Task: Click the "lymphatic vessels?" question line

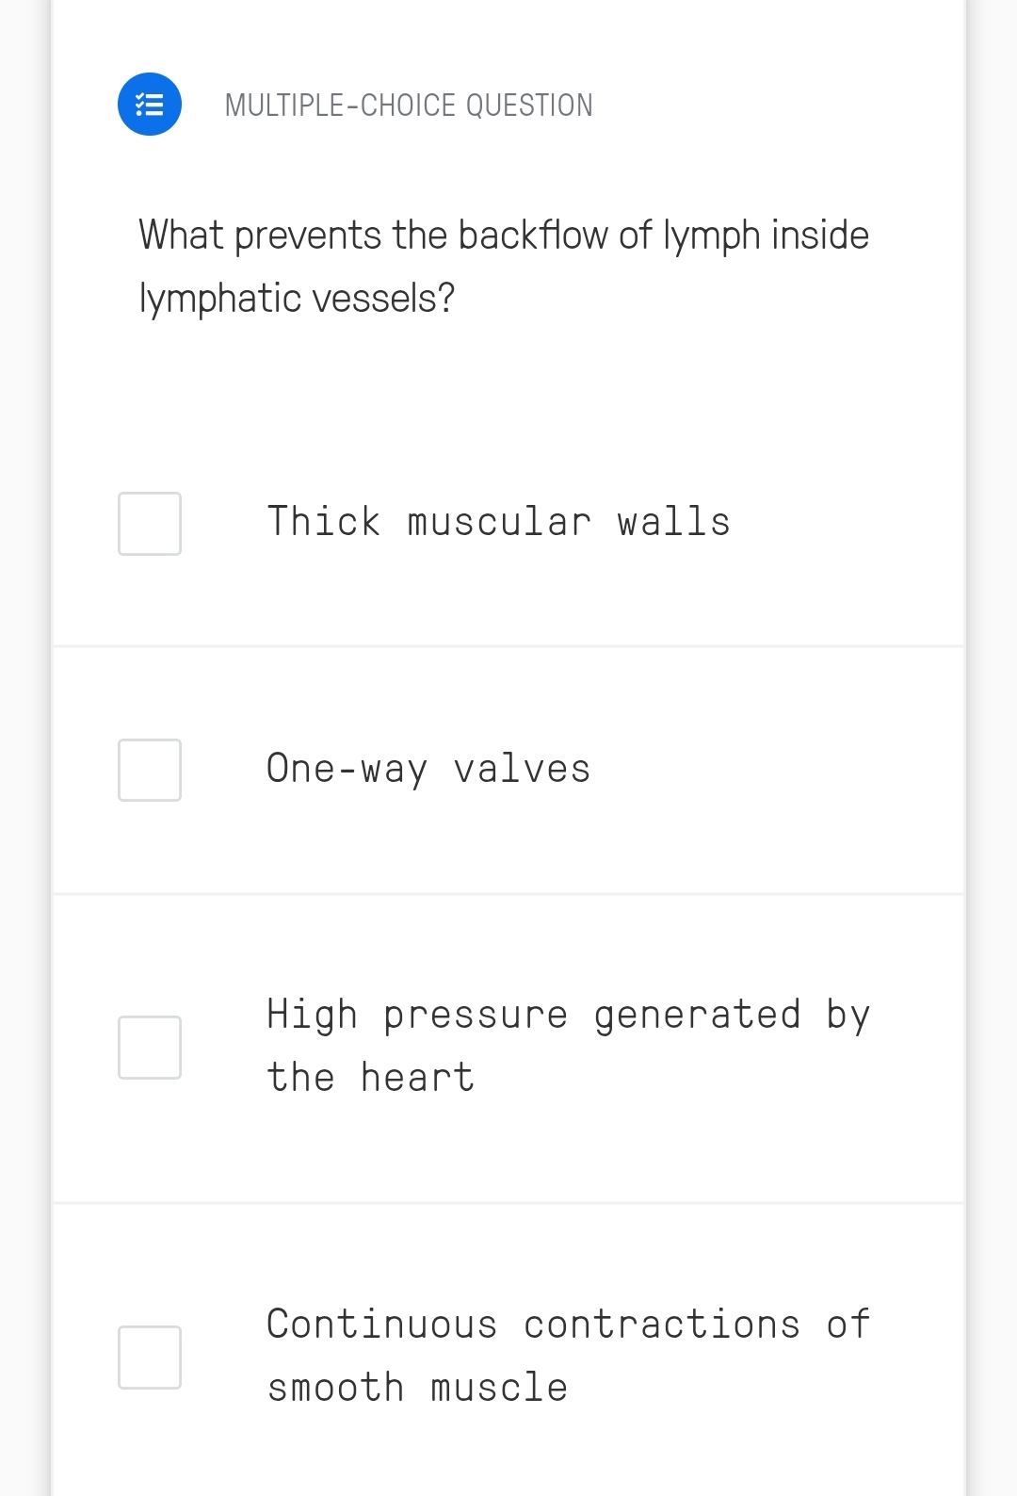Action: [x=297, y=299]
